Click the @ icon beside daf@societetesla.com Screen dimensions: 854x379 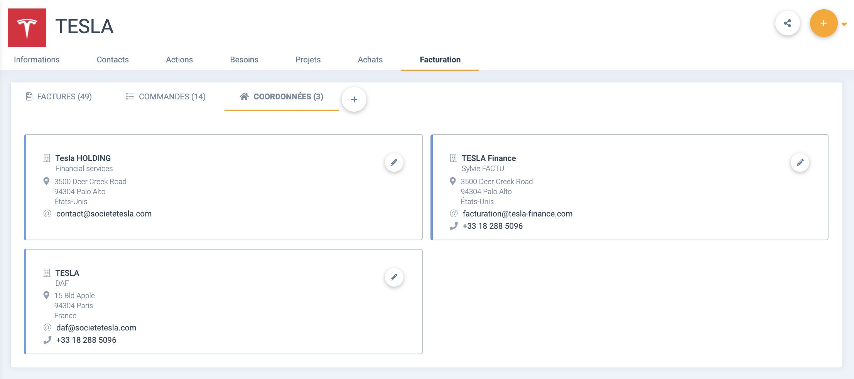(x=47, y=327)
